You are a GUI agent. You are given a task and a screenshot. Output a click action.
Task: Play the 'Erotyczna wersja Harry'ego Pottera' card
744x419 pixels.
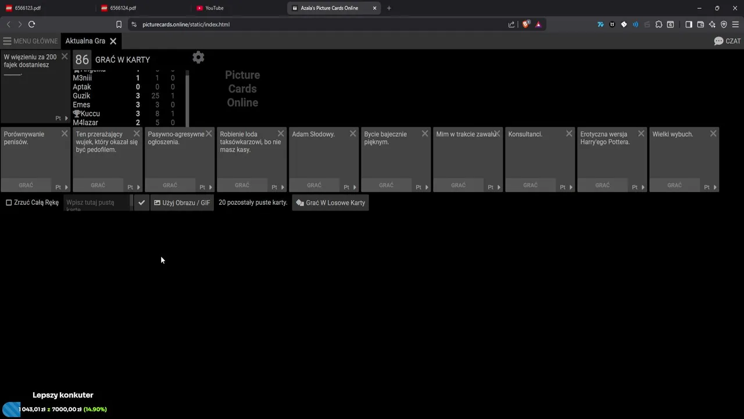point(602,185)
